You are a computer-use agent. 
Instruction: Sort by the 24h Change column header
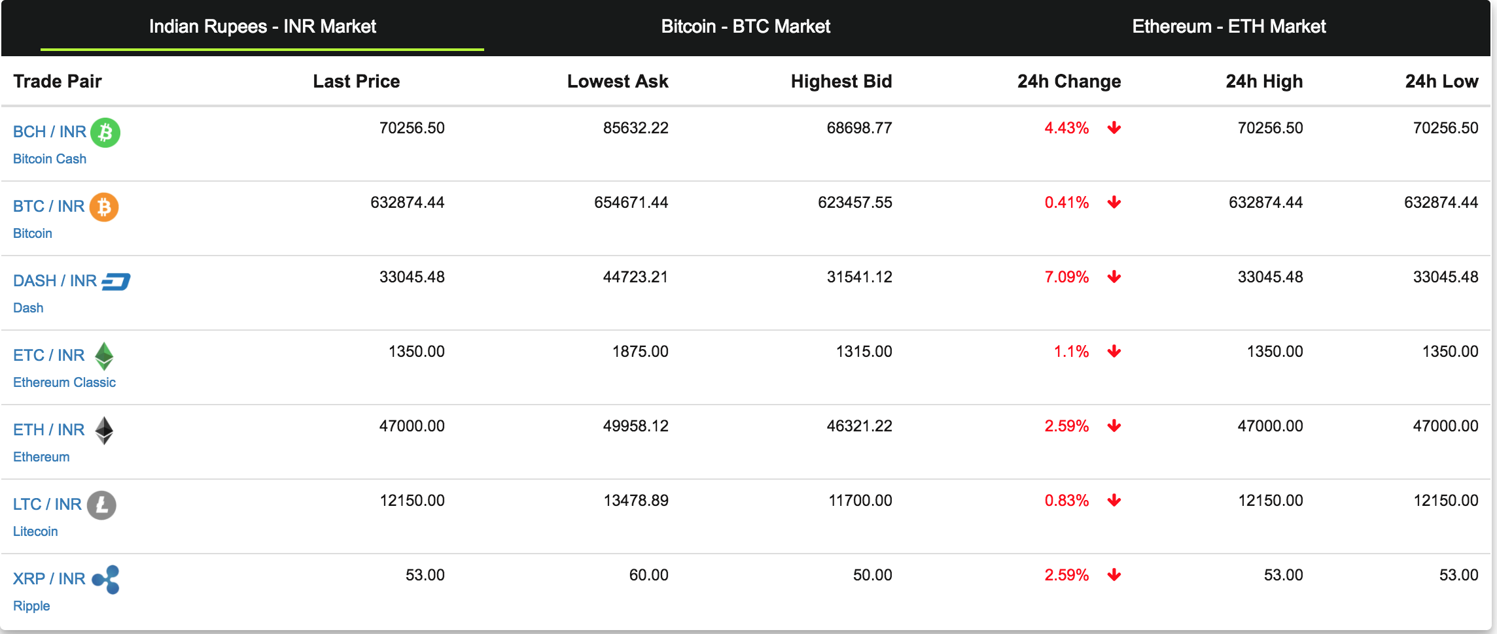coord(1068,82)
